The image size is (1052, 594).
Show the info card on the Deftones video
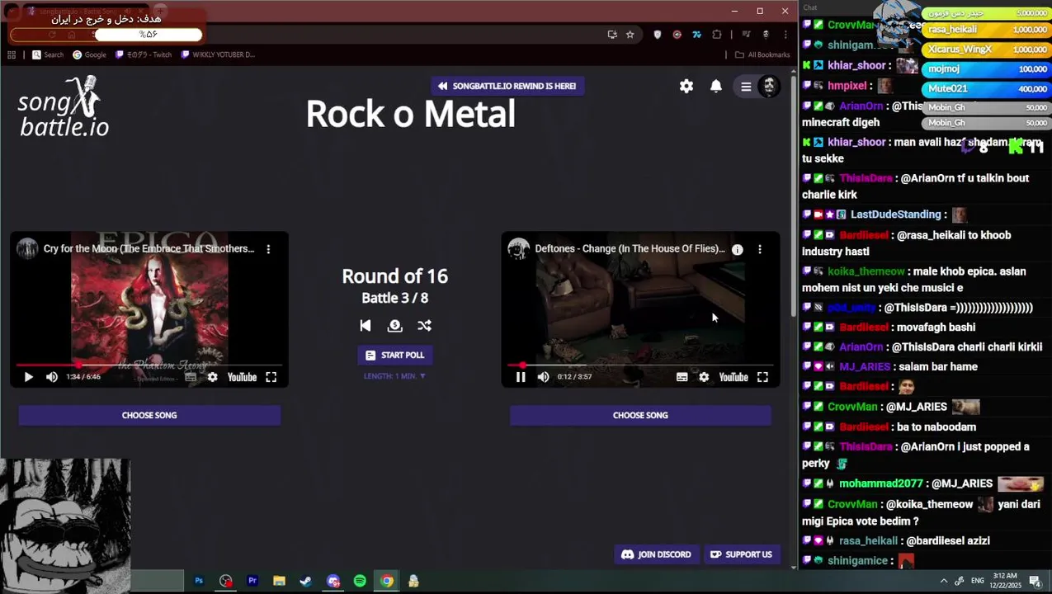[738, 249]
